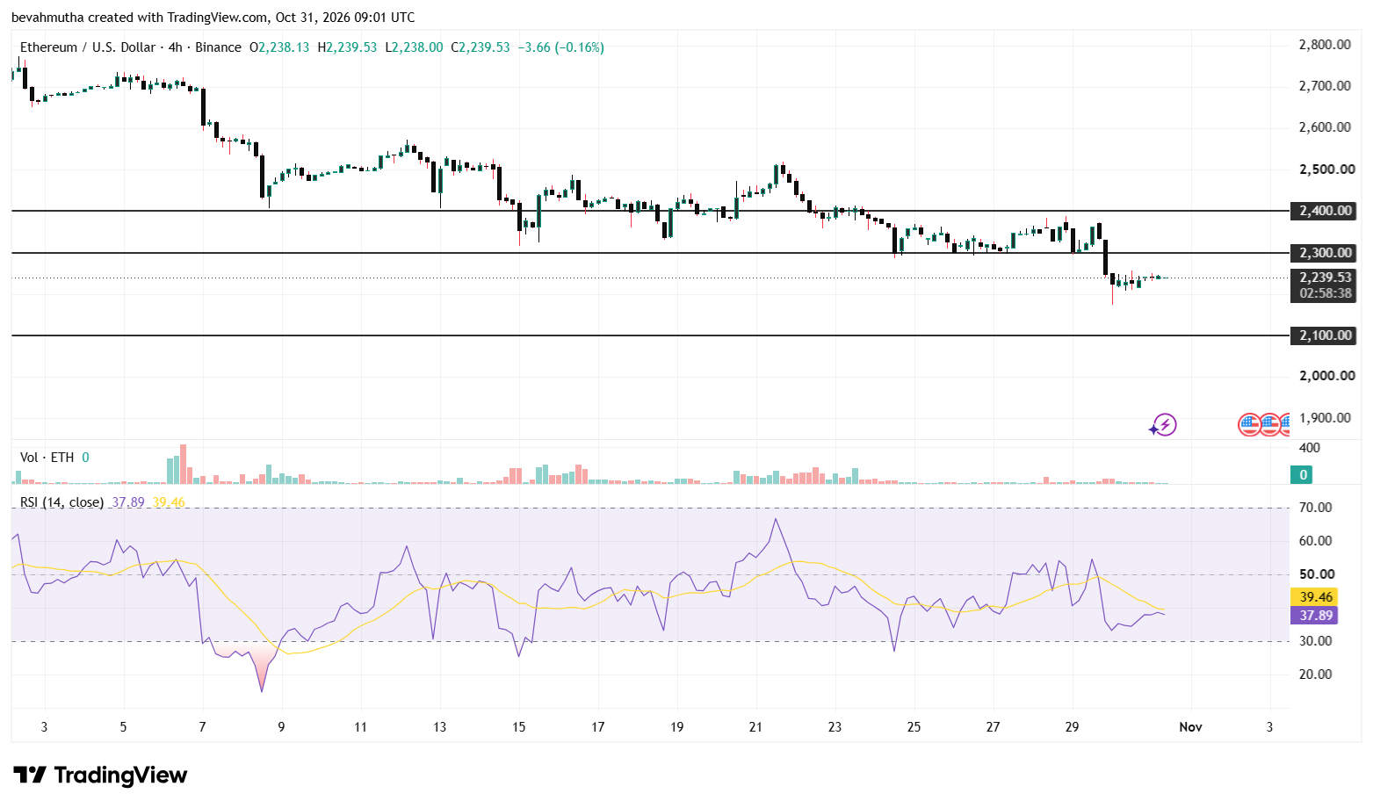Click the purple lightning bolt event icon
This screenshot has height=808, width=1373.
pyautogui.click(x=1164, y=425)
